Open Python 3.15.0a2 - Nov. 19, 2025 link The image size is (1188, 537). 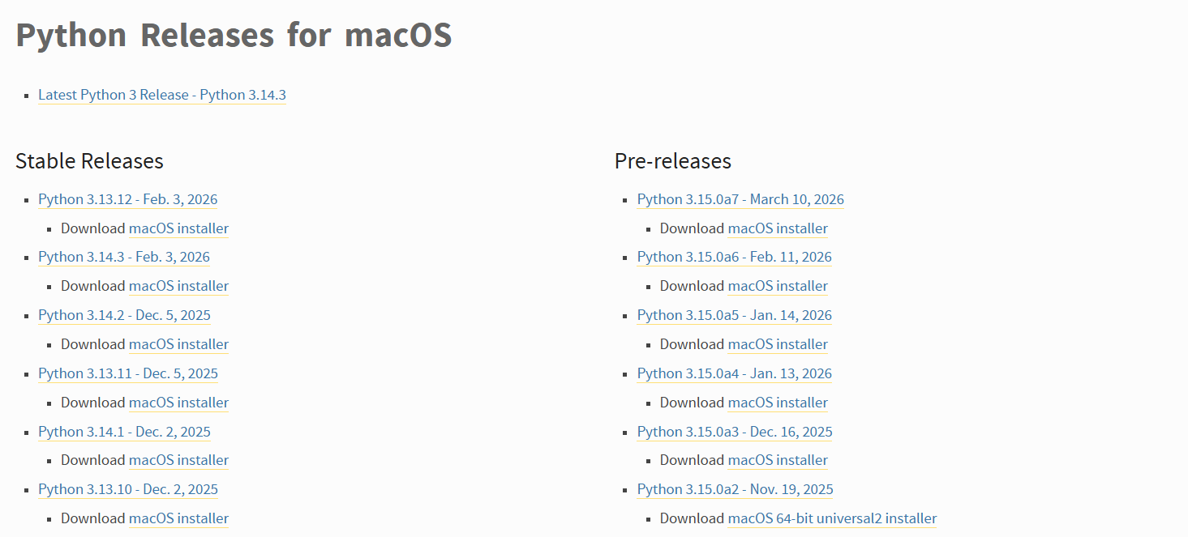[x=735, y=489]
